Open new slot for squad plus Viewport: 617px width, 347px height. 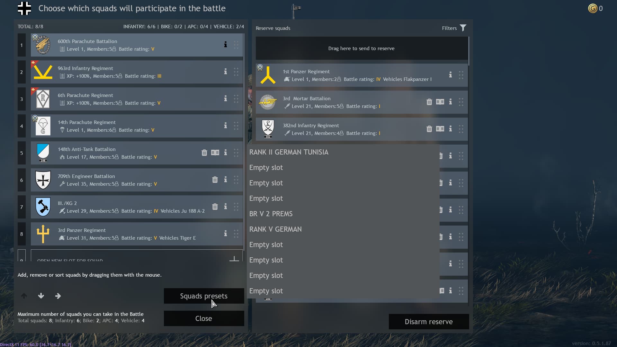(x=234, y=258)
